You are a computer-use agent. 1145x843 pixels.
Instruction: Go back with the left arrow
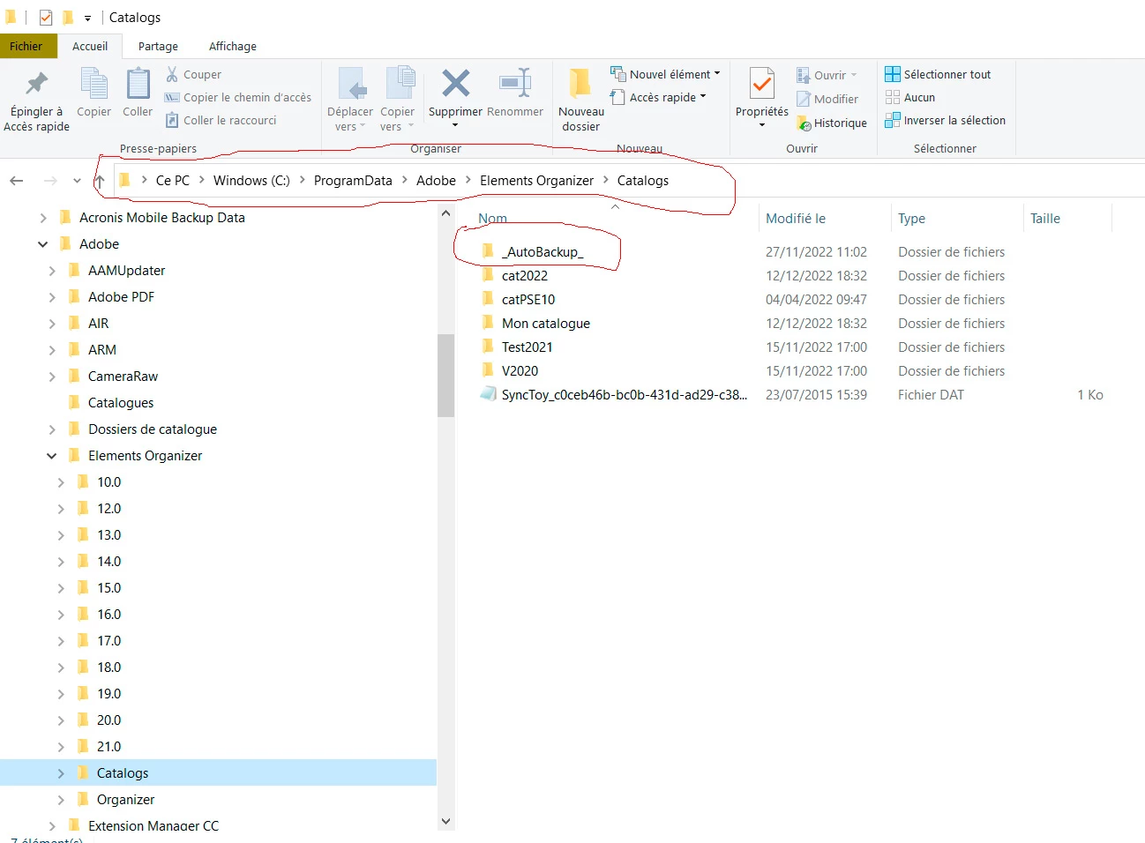[x=17, y=181]
